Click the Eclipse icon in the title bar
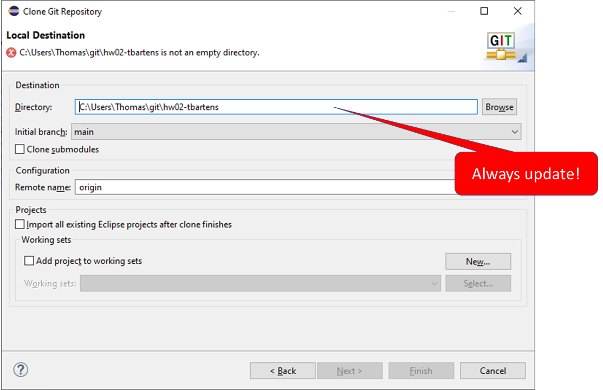The width and height of the screenshot is (603, 390). tap(14, 11)
